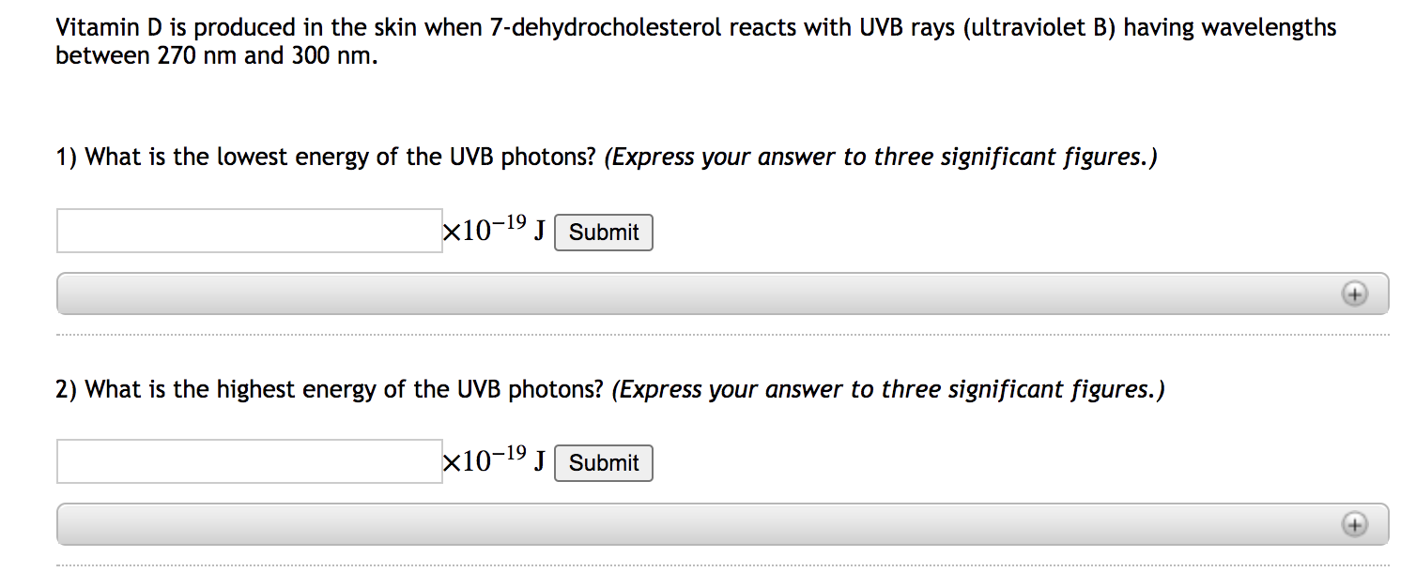This screenshot has width=1416, height=587.
Task: Expand the gray feedback bar below question 1
Action: [722, 294]
